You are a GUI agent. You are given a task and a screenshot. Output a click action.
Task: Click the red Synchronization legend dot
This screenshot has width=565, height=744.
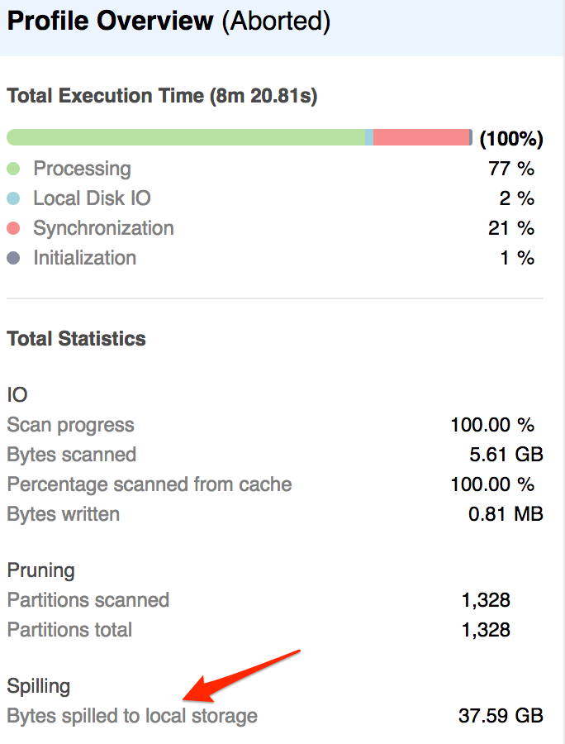[13, 228]
